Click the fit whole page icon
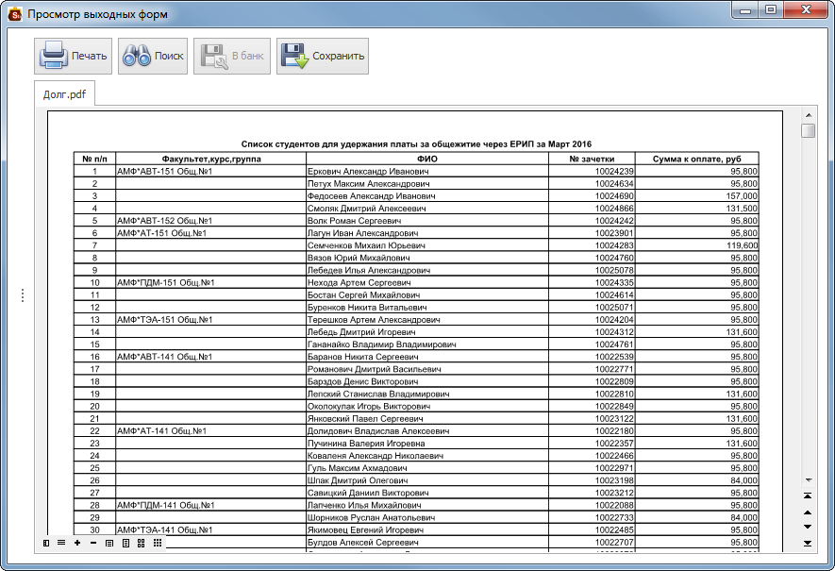835x571 pixels. click(x=125, y=543)
